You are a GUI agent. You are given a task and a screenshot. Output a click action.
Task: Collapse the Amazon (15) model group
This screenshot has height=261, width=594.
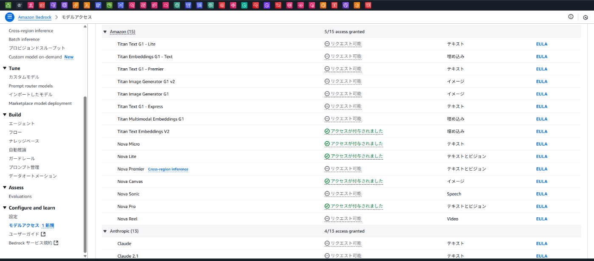pos(105,32)
